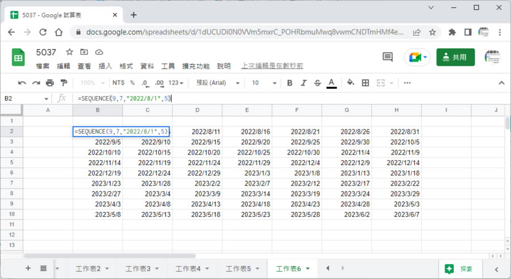This screenshot has width=511, height=279.
Task: Reload the page in Chrome
Action: pyautogui.click(x=42, y=32)
